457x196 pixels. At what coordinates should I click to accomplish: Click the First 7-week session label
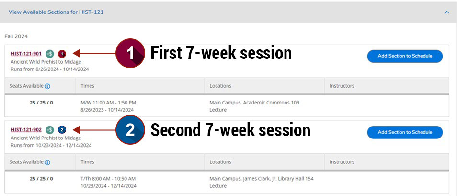click(x=221, y=53)
